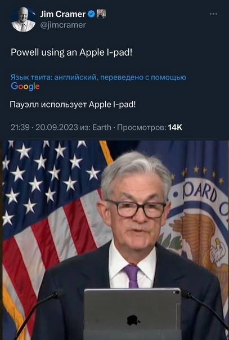Open the @jimcramer handle link
The width and height of the screenshot is (229, 340).
click(63, 25)
